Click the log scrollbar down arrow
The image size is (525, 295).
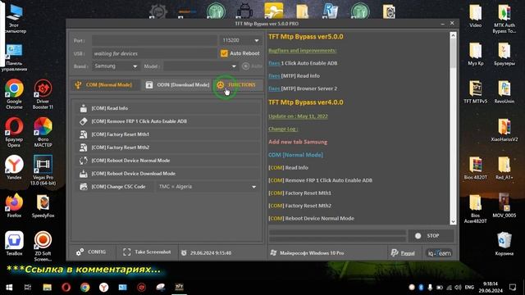[x=453, y=221]
